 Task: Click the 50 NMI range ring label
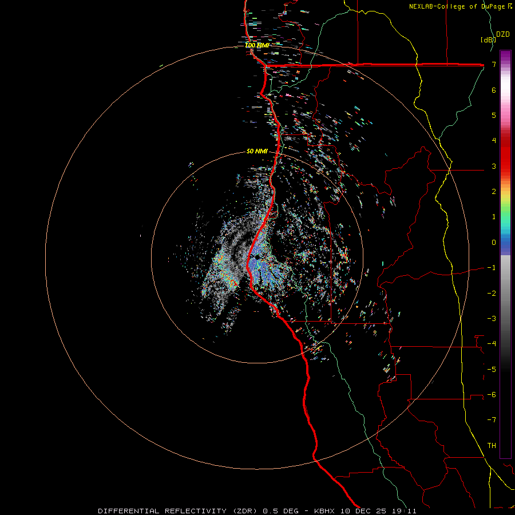pyautogui.click(x=257, y=151)
